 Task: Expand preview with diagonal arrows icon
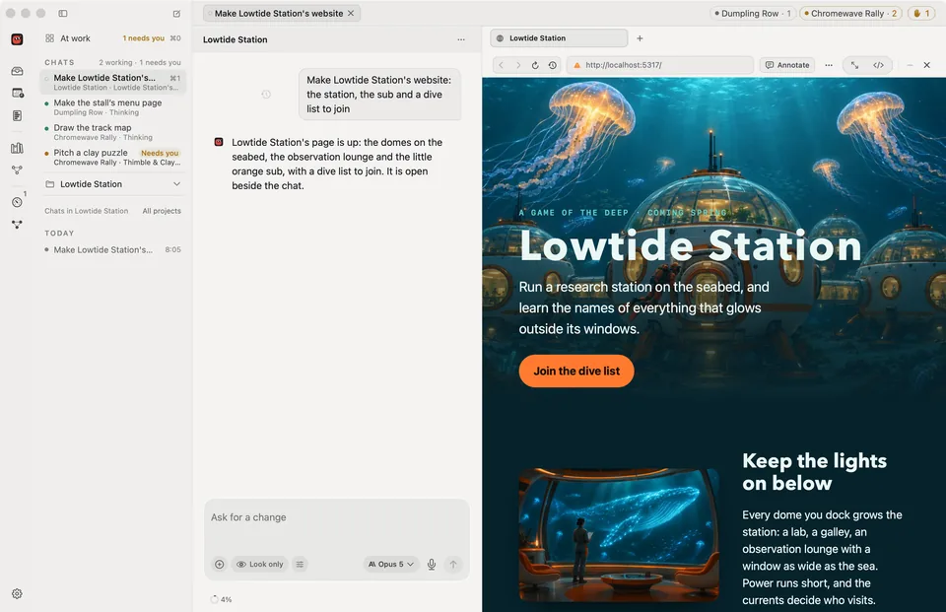(855, 65)
